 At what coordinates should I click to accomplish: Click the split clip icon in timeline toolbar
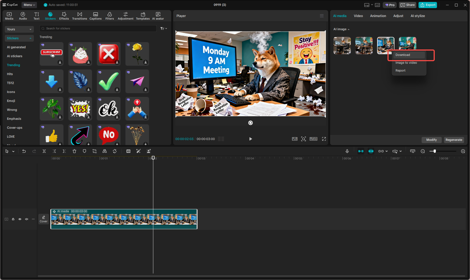click(x=44, y=151)
